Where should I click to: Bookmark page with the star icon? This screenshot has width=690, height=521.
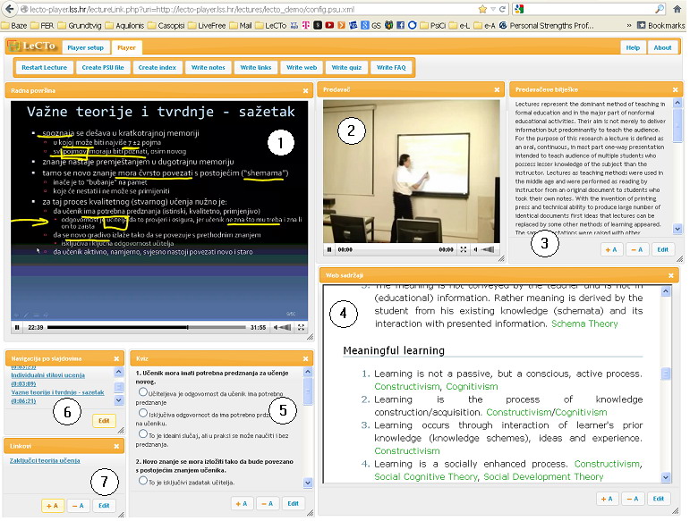pos(482,9)
